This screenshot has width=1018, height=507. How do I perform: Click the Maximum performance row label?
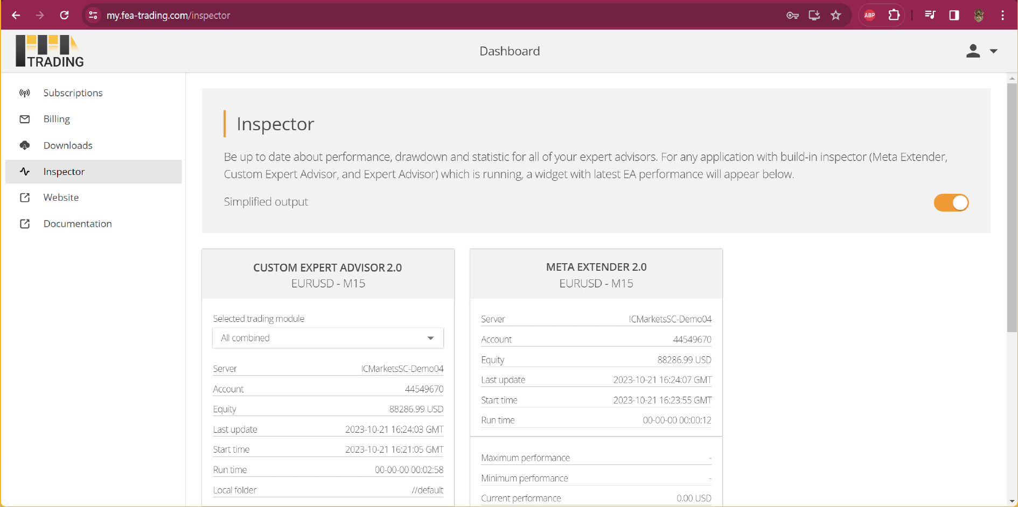click(526, 458)
